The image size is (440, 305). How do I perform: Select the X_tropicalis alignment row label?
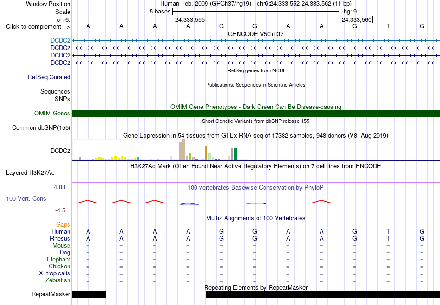pyautogui.click(x=55, y=273)
